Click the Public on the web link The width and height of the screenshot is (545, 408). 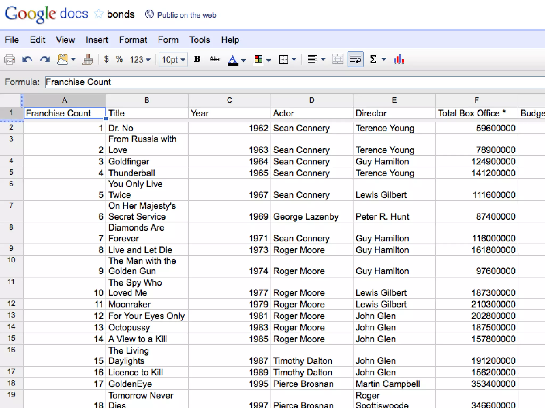click(186, 15)
